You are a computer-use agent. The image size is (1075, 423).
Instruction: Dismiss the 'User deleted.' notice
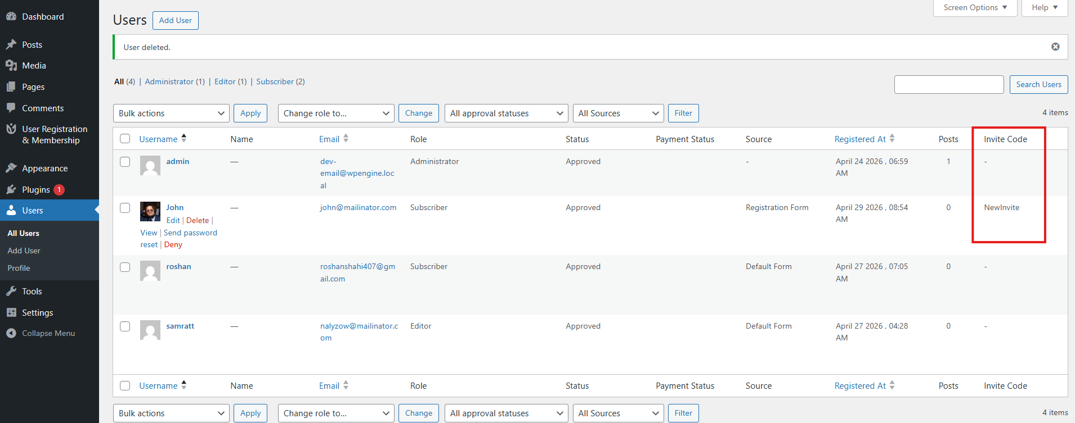(x=1055, y=47)
